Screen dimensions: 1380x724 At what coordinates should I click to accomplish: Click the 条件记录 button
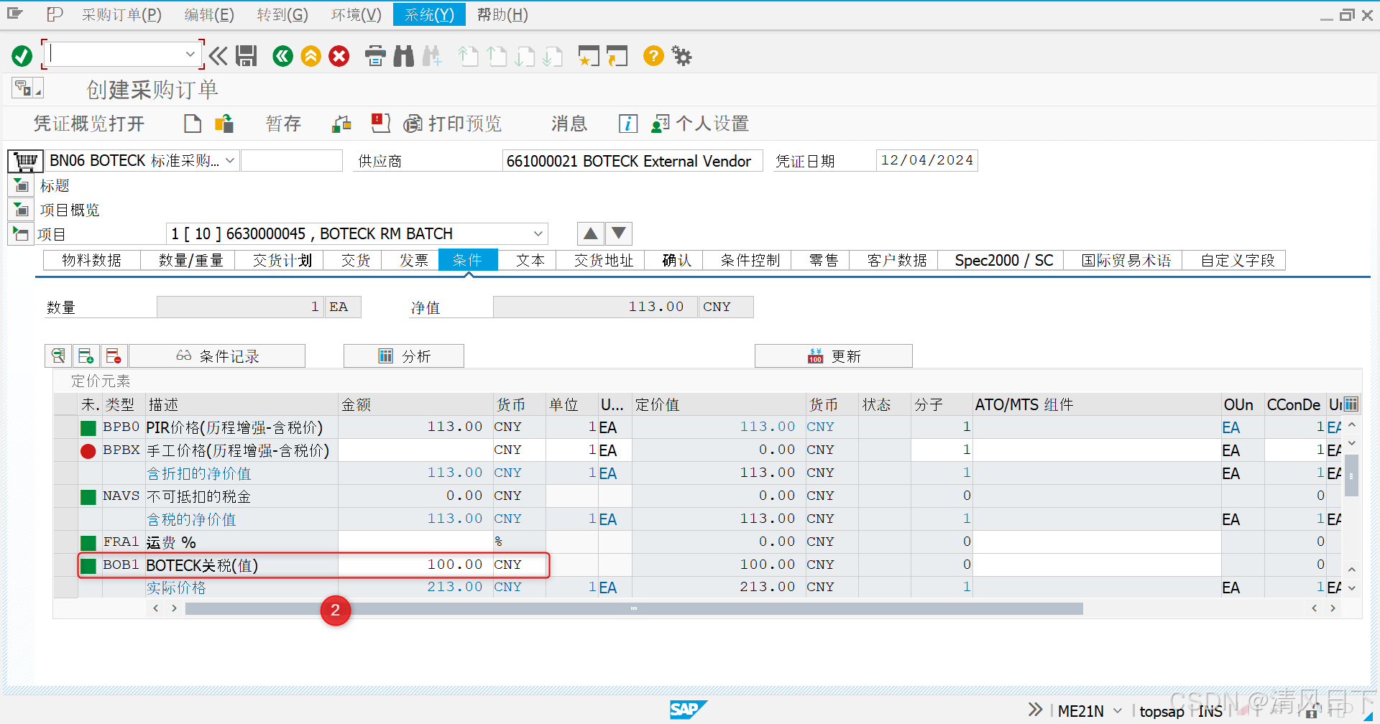pyautogui.click(x=217, y=356)
